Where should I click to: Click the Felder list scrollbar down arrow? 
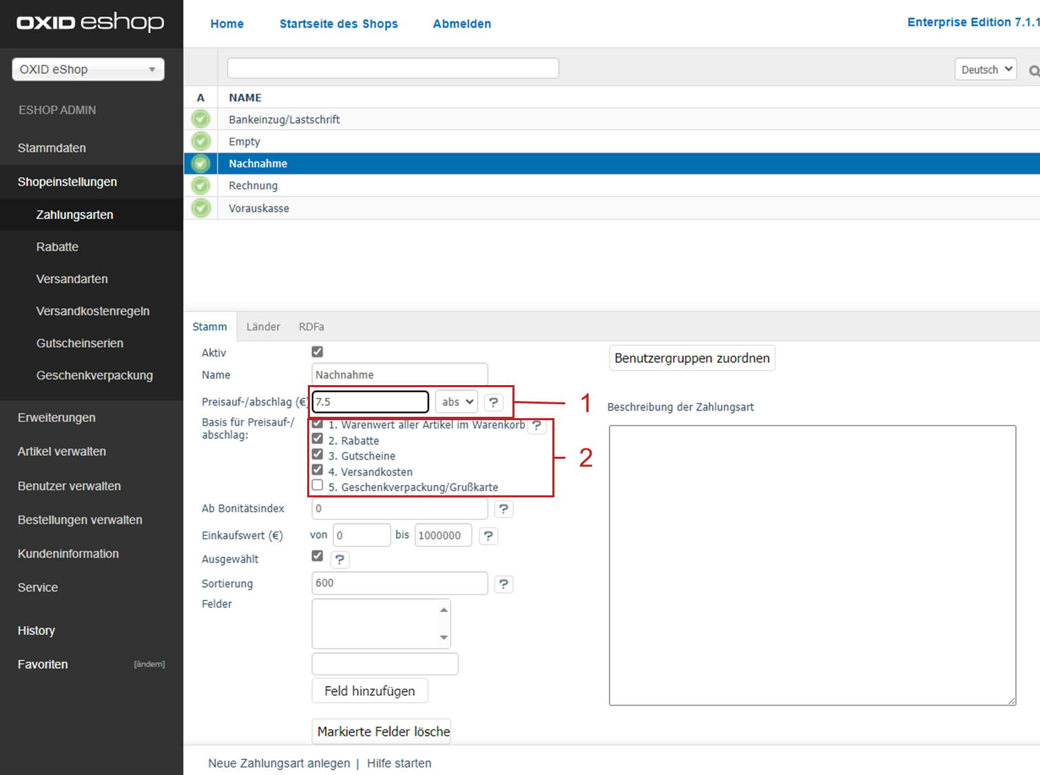[444, 638]
